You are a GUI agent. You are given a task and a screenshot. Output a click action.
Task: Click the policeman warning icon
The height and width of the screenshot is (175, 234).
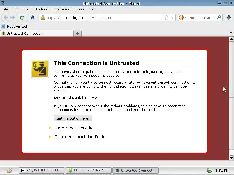point(40,69)
